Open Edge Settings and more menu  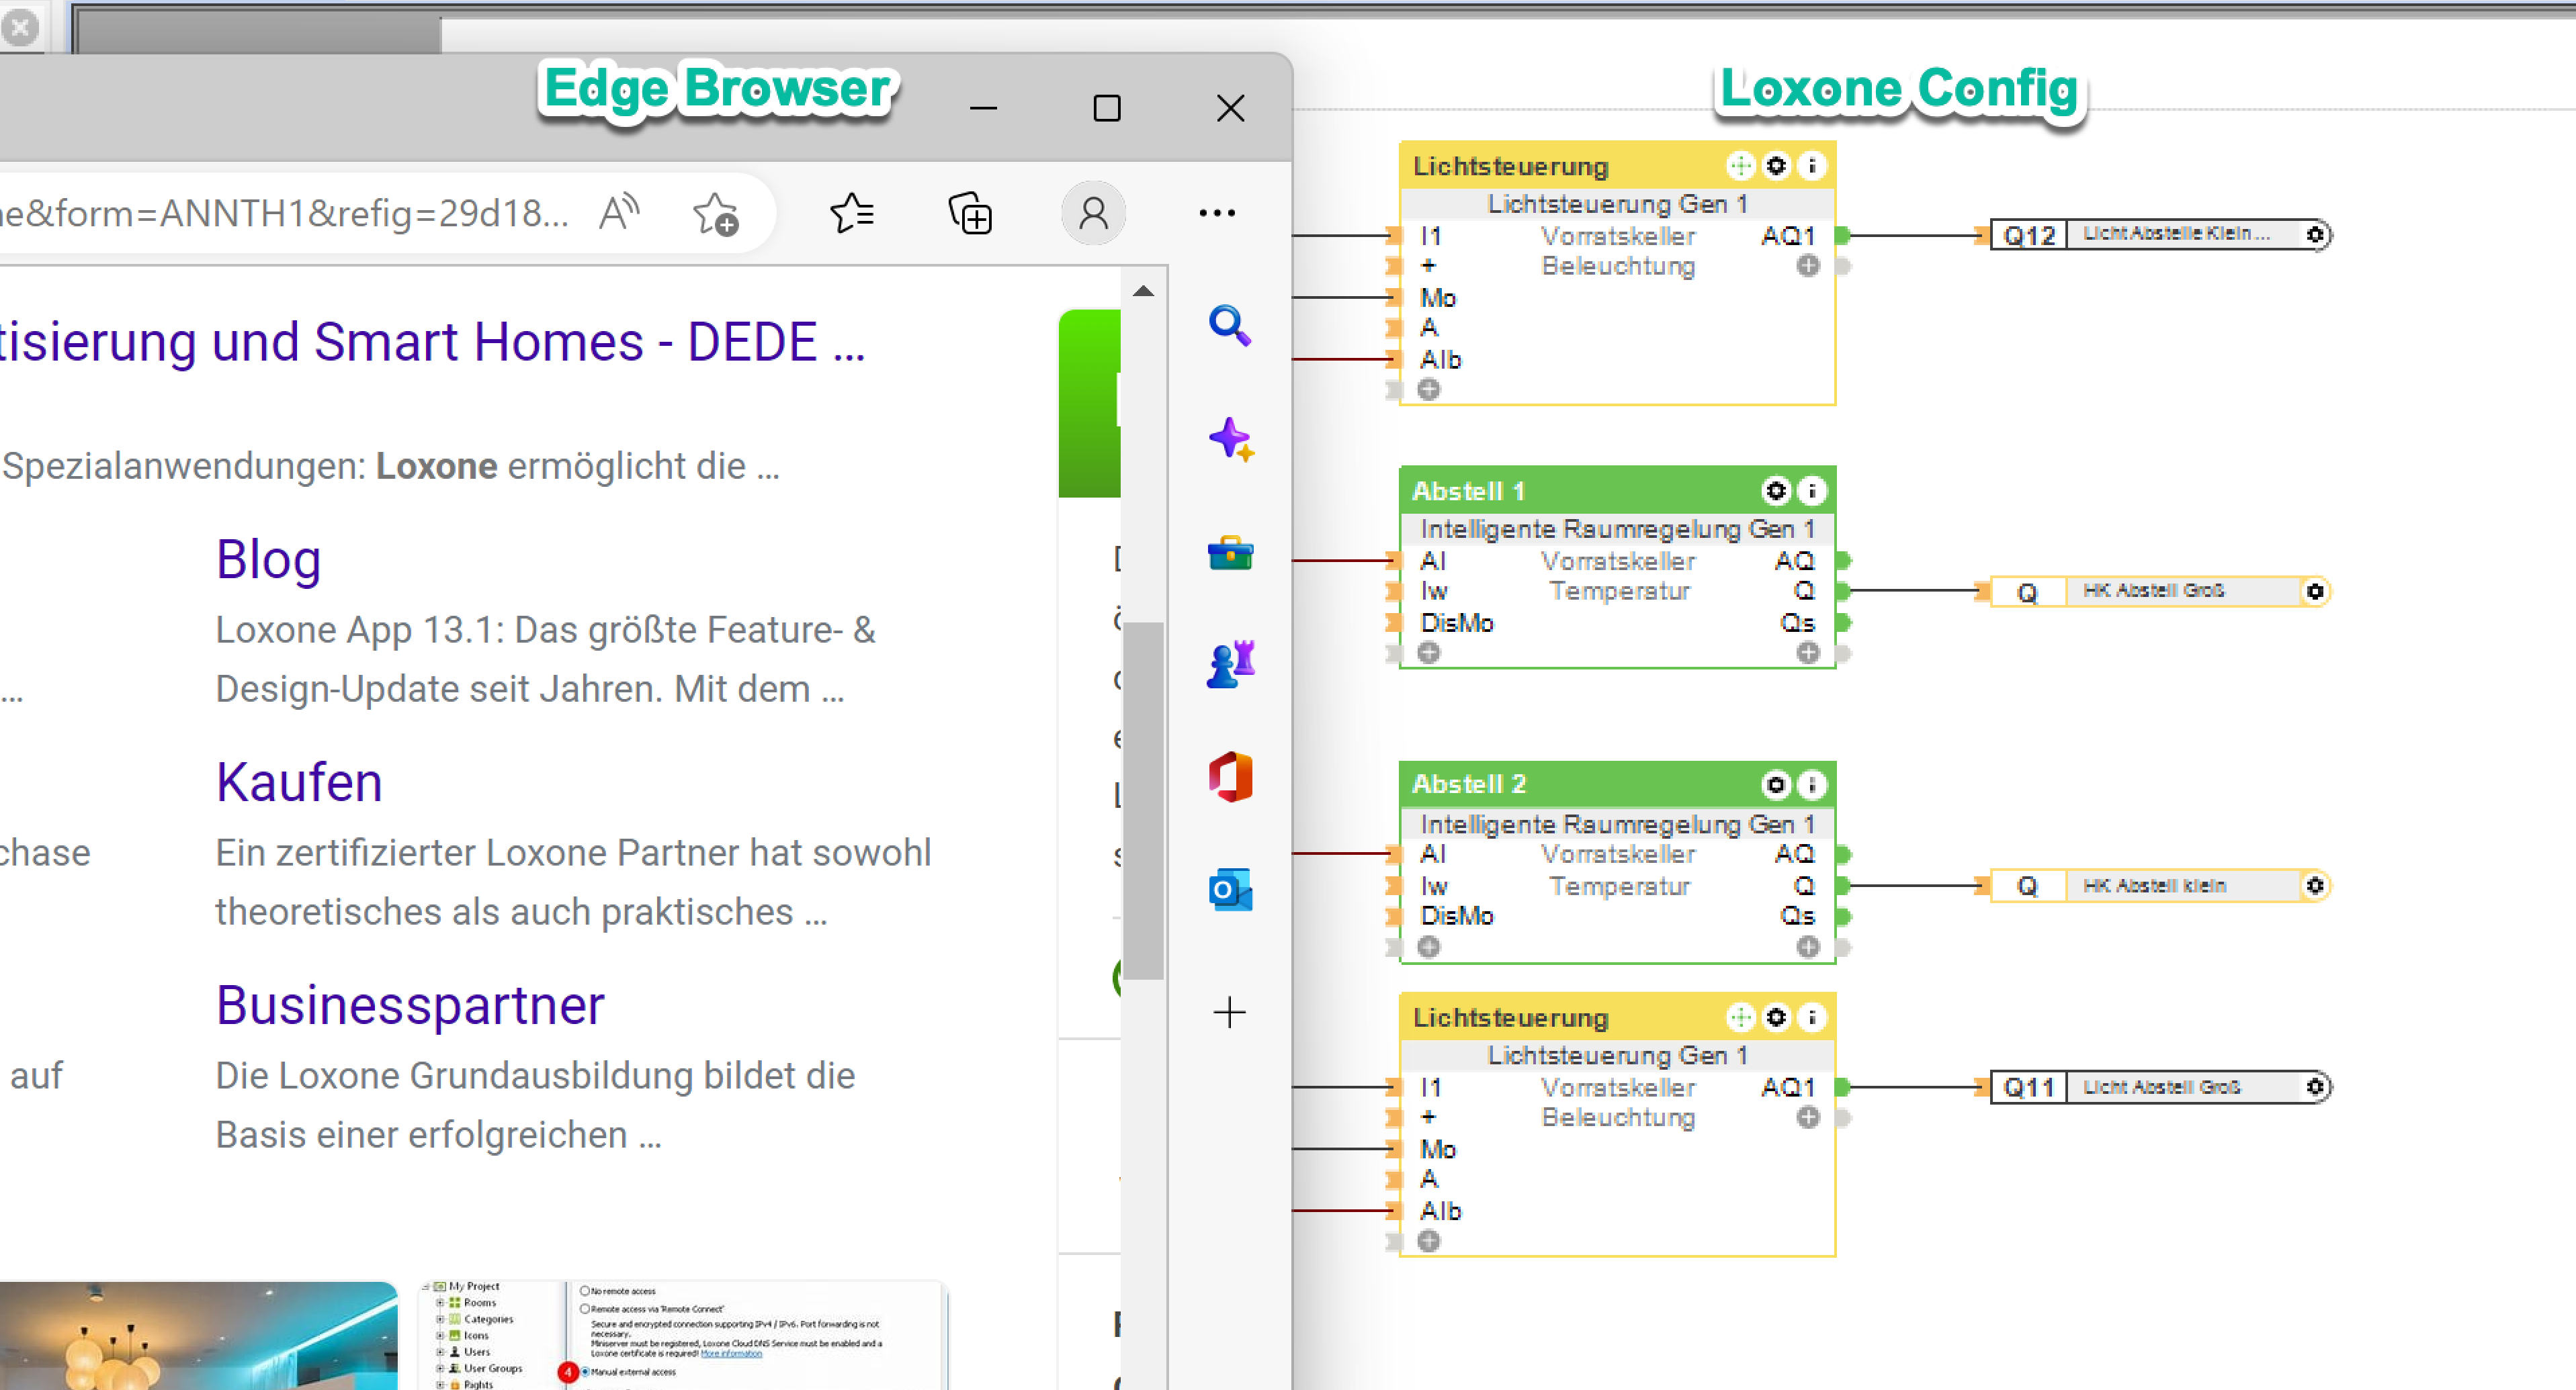click(x=1217, y=213)
